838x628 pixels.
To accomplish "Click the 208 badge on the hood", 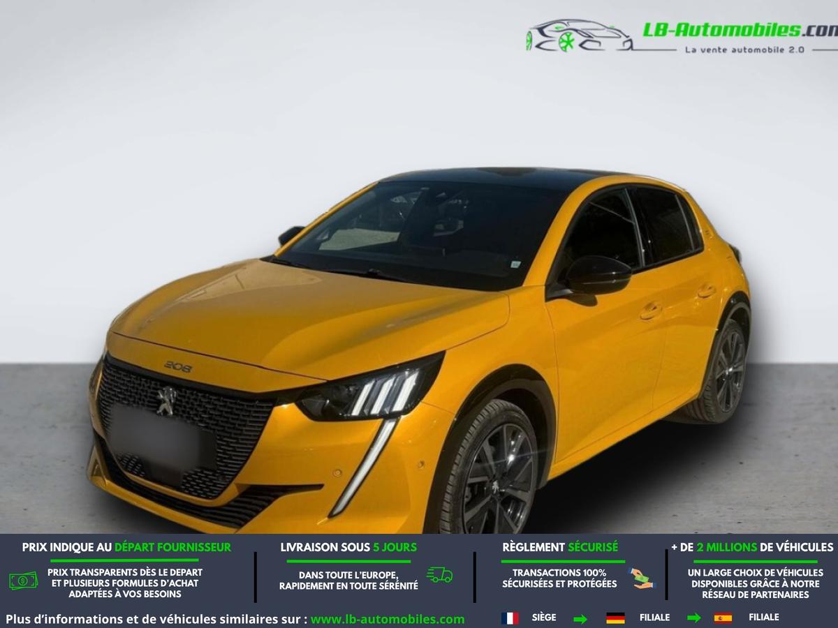I will 177,366.
